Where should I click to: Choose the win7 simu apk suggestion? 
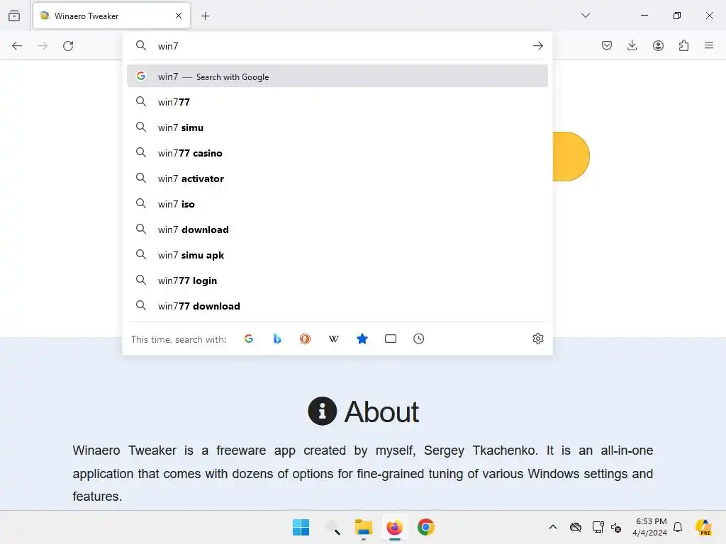337,254
